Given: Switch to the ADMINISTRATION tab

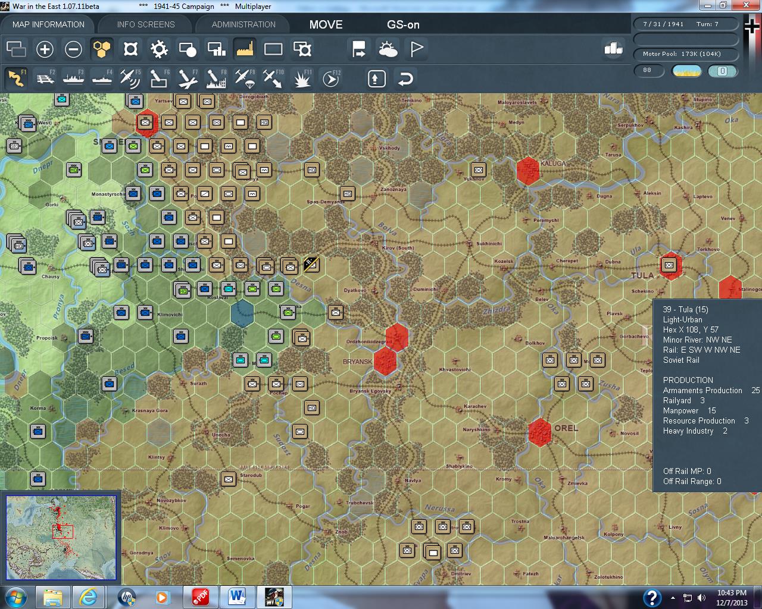Looking at the screenshot, I should coord(243,24).
